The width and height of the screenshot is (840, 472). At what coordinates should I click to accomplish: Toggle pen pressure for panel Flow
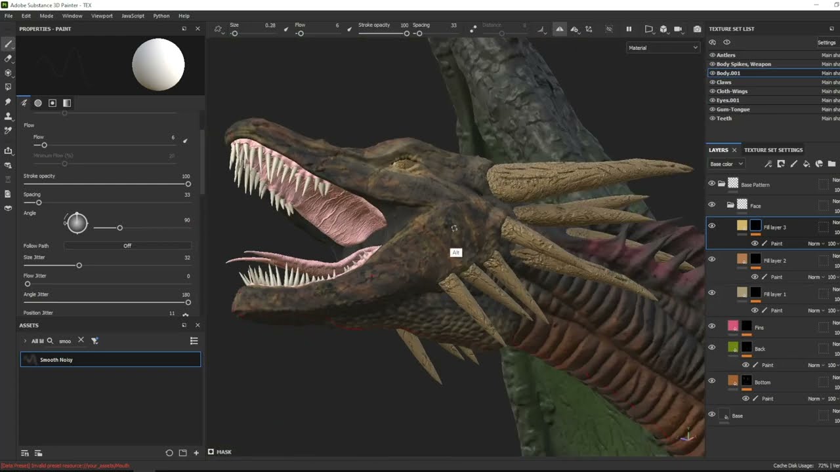coord(185,140)
